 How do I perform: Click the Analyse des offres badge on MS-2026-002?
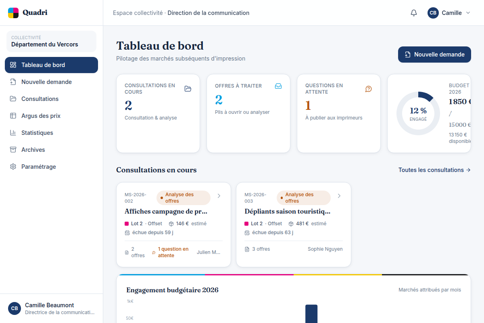pyautogui.click(x=184, y=198)
